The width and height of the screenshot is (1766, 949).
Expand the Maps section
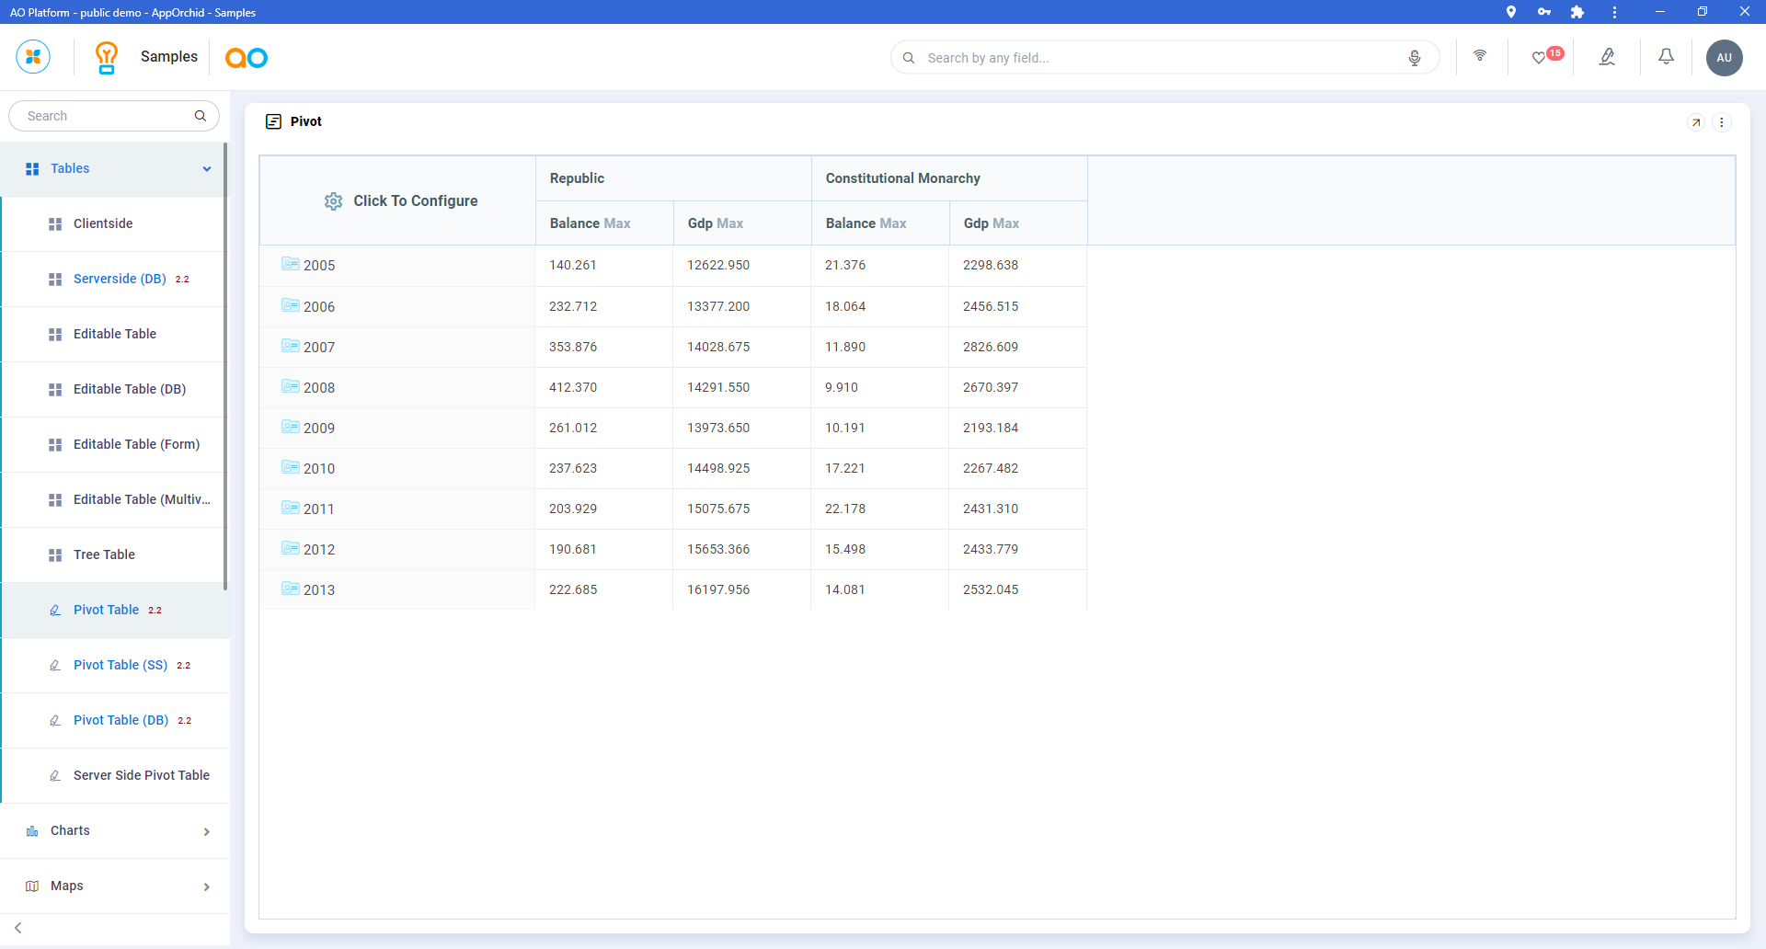[x=206, y=886]
